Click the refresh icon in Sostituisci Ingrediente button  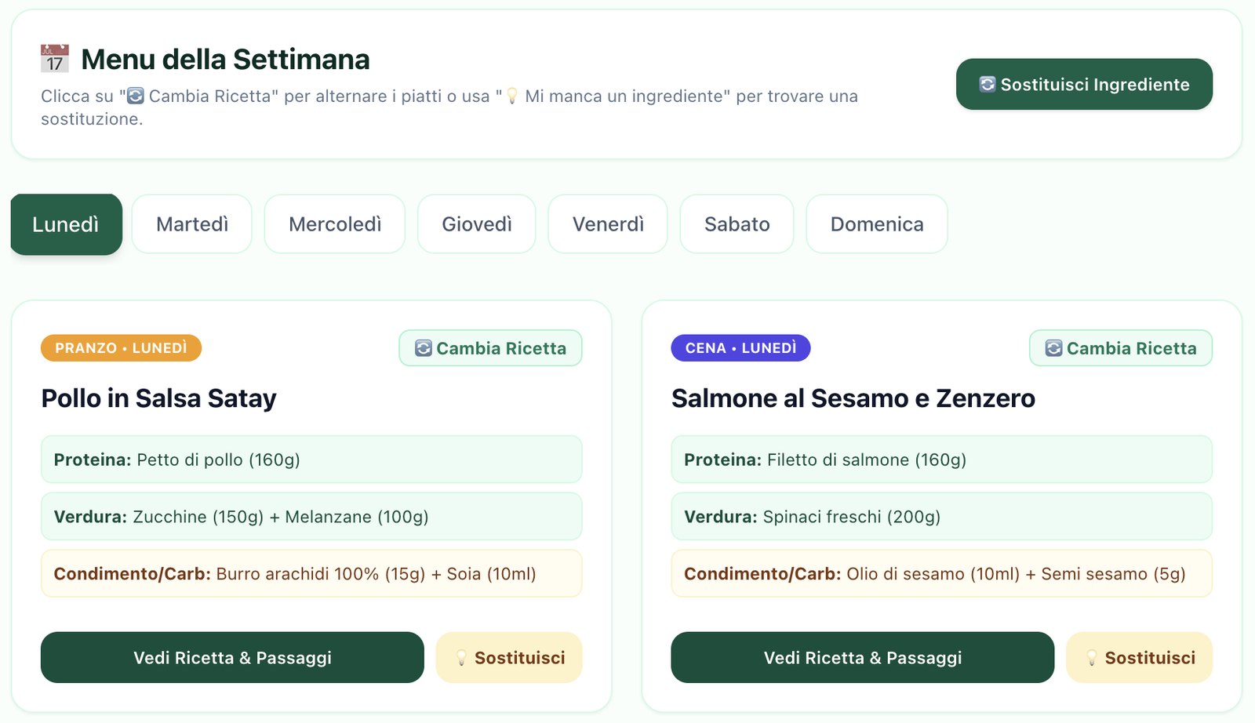pos(988,84)
